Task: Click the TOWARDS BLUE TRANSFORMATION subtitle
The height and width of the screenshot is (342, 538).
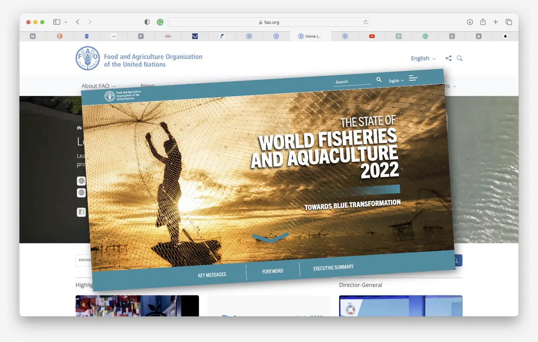Action: click(353, 205)
